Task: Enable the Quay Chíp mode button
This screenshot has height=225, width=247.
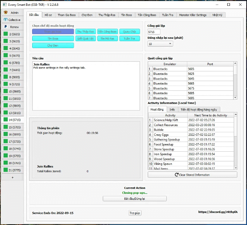Action: [129, 31]
